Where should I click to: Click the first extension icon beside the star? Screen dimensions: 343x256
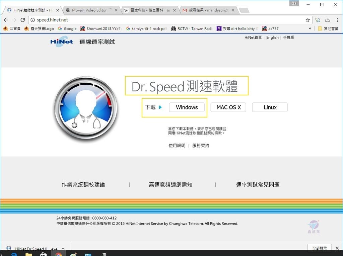click(x=318, y=20)
